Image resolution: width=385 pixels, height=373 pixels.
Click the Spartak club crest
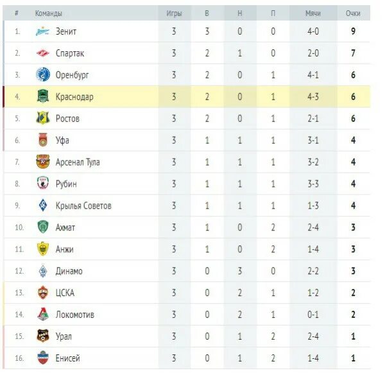point(43,53)
